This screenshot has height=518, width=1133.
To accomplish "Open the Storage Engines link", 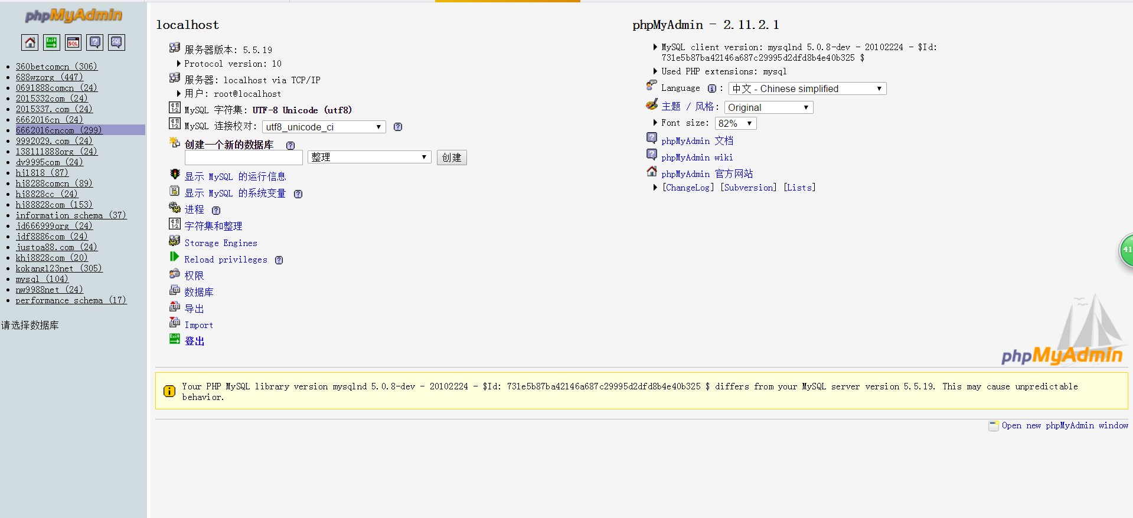I will (x=221, y=243).
